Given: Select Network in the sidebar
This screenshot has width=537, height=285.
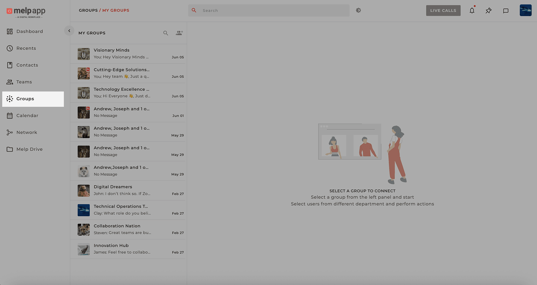Looking at the screenshot, I should [x=26, y=132].
